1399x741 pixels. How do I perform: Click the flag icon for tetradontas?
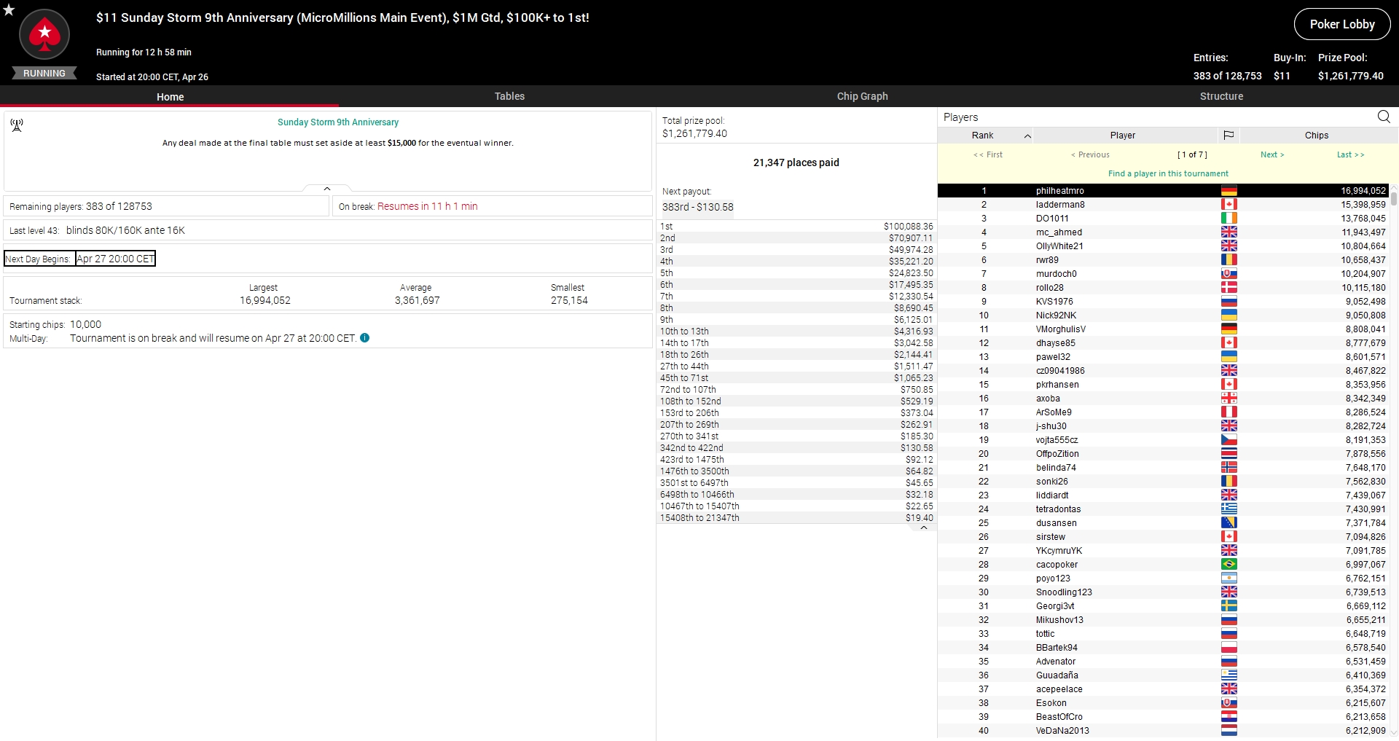click(x=1228, y=509)
